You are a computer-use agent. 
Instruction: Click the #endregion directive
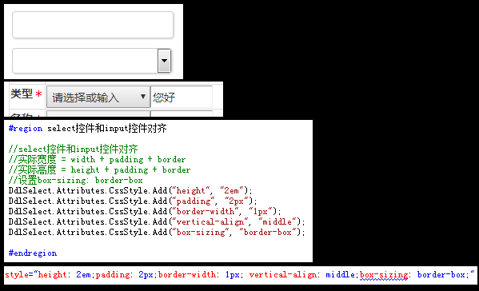click(x=33, y=253)
